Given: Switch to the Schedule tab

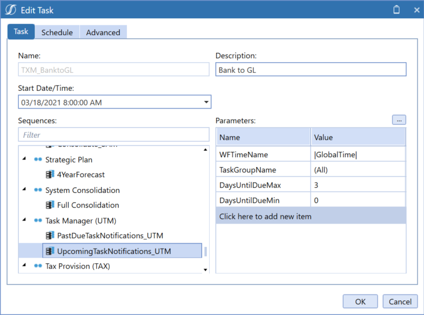Looking at the screenshot, I should coord(57,32).
